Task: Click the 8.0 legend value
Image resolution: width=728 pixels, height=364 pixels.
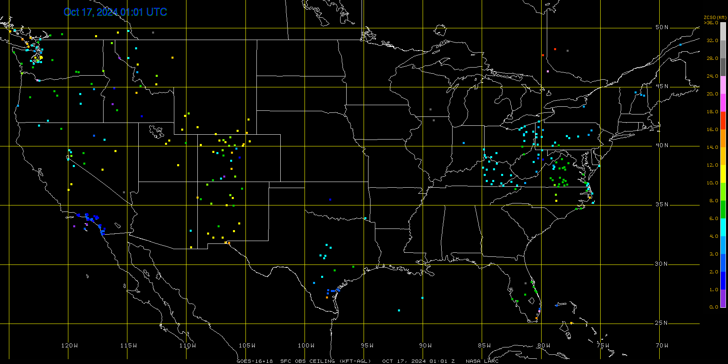Action: click(714, 201)
